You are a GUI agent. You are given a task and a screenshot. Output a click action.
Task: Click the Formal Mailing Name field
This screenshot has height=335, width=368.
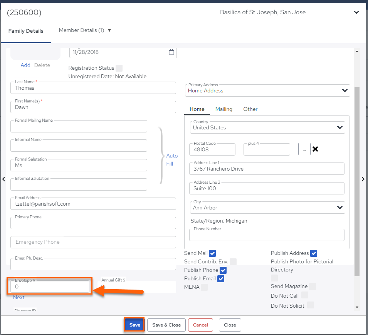coord(79,126)
